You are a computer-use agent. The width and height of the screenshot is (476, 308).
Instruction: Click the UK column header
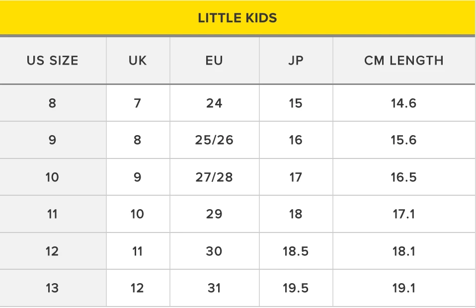click(138, 61)
